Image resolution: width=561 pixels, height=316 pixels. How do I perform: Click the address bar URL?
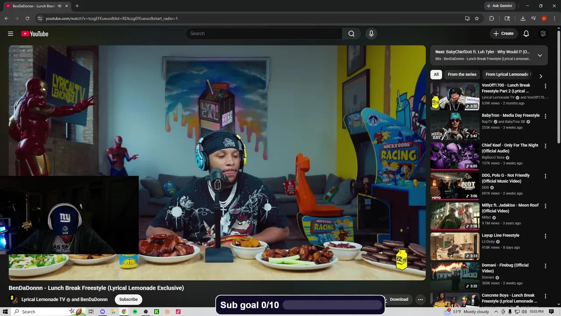click(112, 18)
